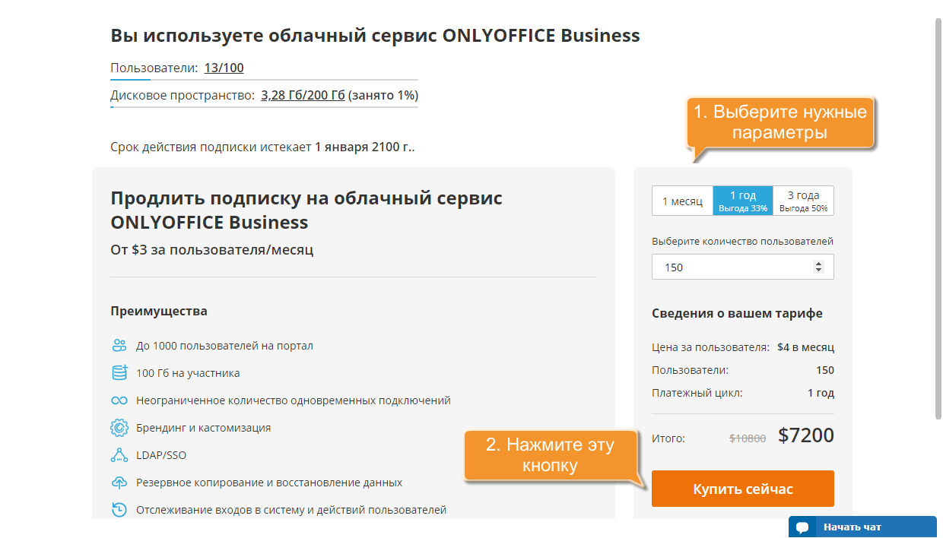
Task: Click the "Платежный цикл:" label
Action: click(x=697, y=393)
